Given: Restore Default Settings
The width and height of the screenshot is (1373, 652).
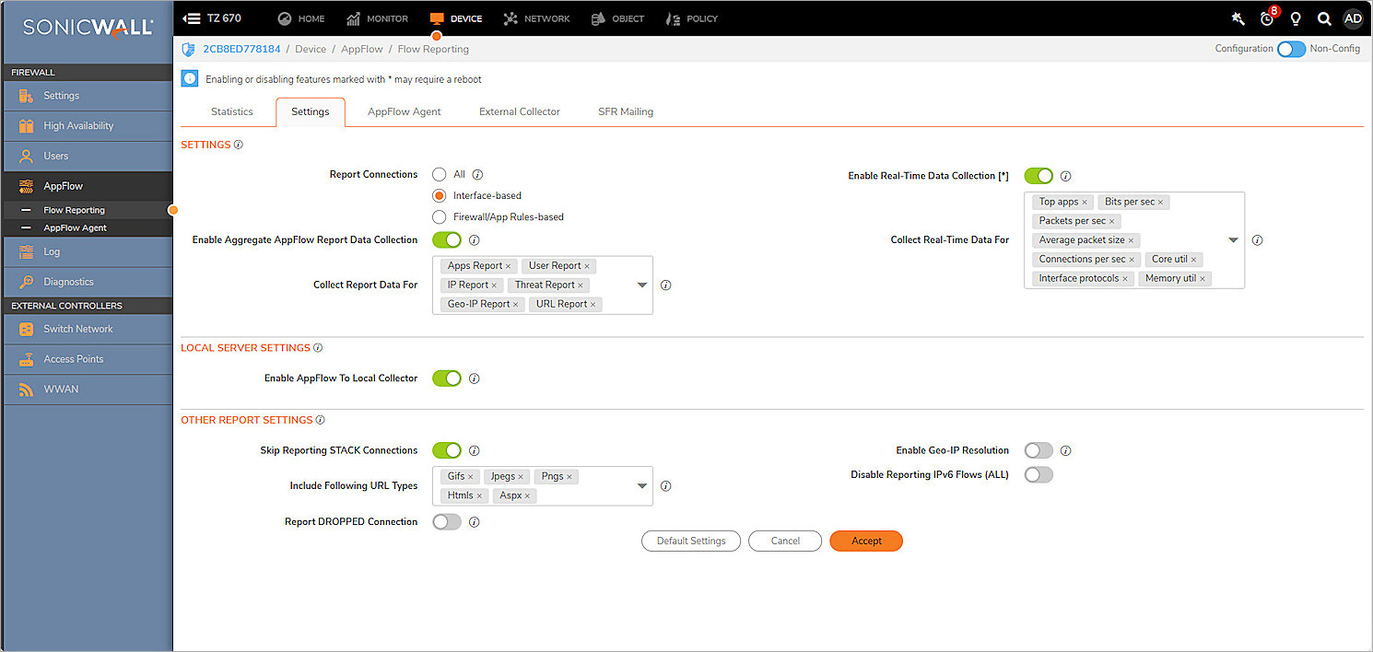Looking at the screenshot, I should click(x=690, y=541).
